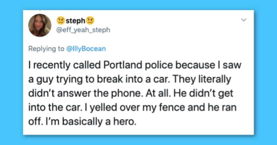Click the "steph" display name
Viewport: 277px width, 145px height.
(75, 21)
